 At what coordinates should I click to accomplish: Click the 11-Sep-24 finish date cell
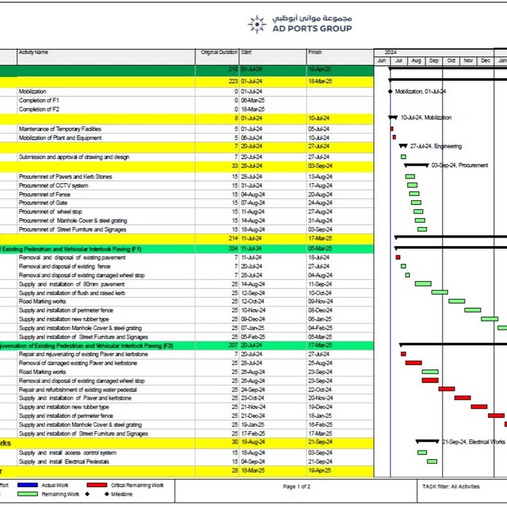click(x=320, y=284)
